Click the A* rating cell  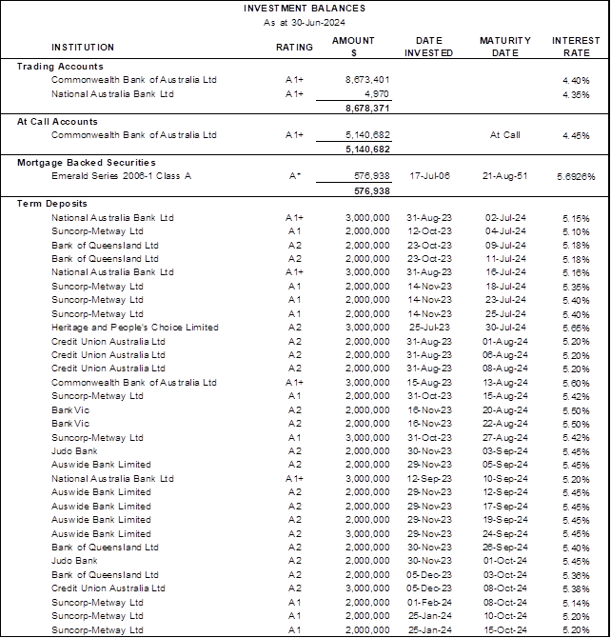pyautogui.click(x=294, y=176)
